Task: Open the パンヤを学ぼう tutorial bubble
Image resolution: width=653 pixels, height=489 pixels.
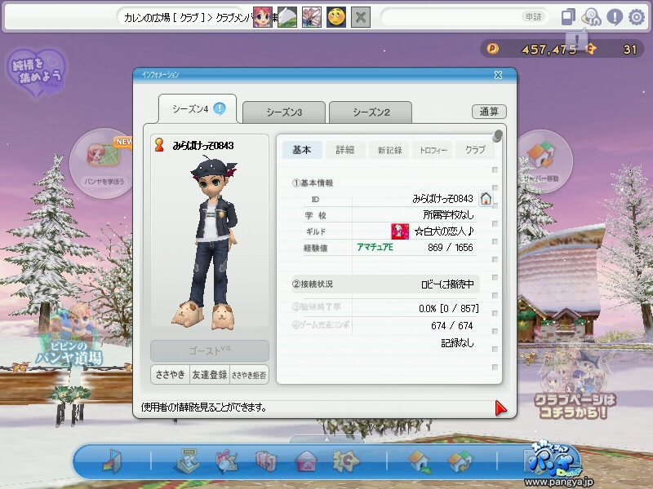Action: click(x=104, y=163)
